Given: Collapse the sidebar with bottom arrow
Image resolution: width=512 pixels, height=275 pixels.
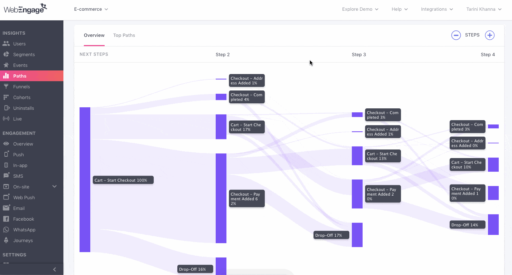Looking at the screenshot, I should (x=54, y=269).
